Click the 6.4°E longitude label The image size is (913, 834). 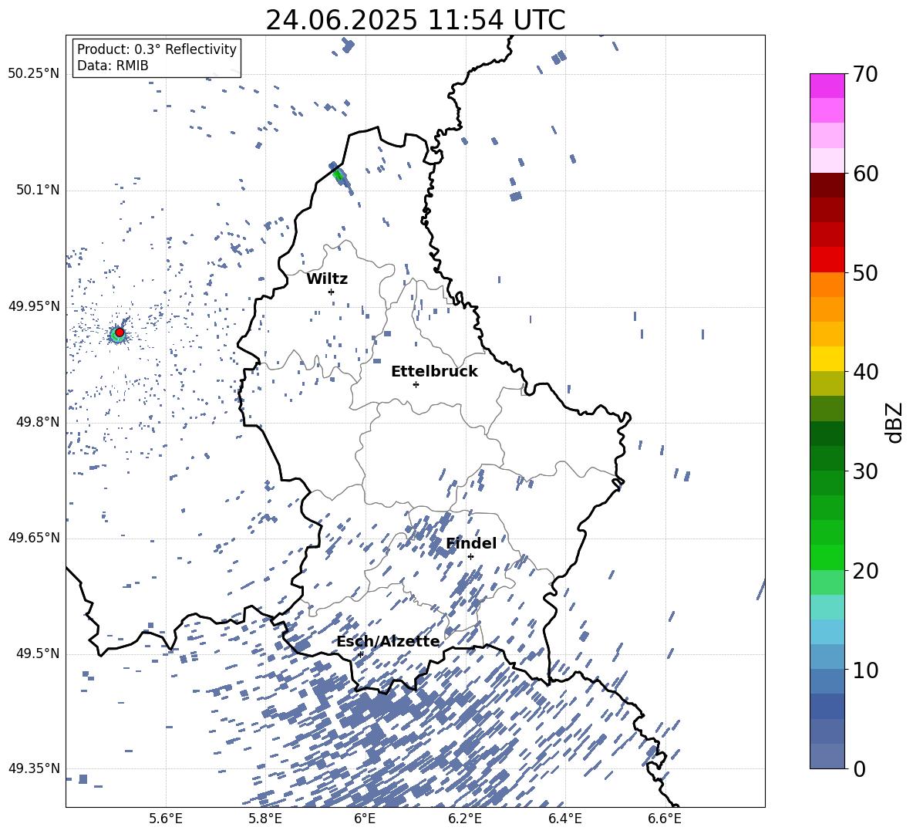pyautogui.click(x=564, y=819)
